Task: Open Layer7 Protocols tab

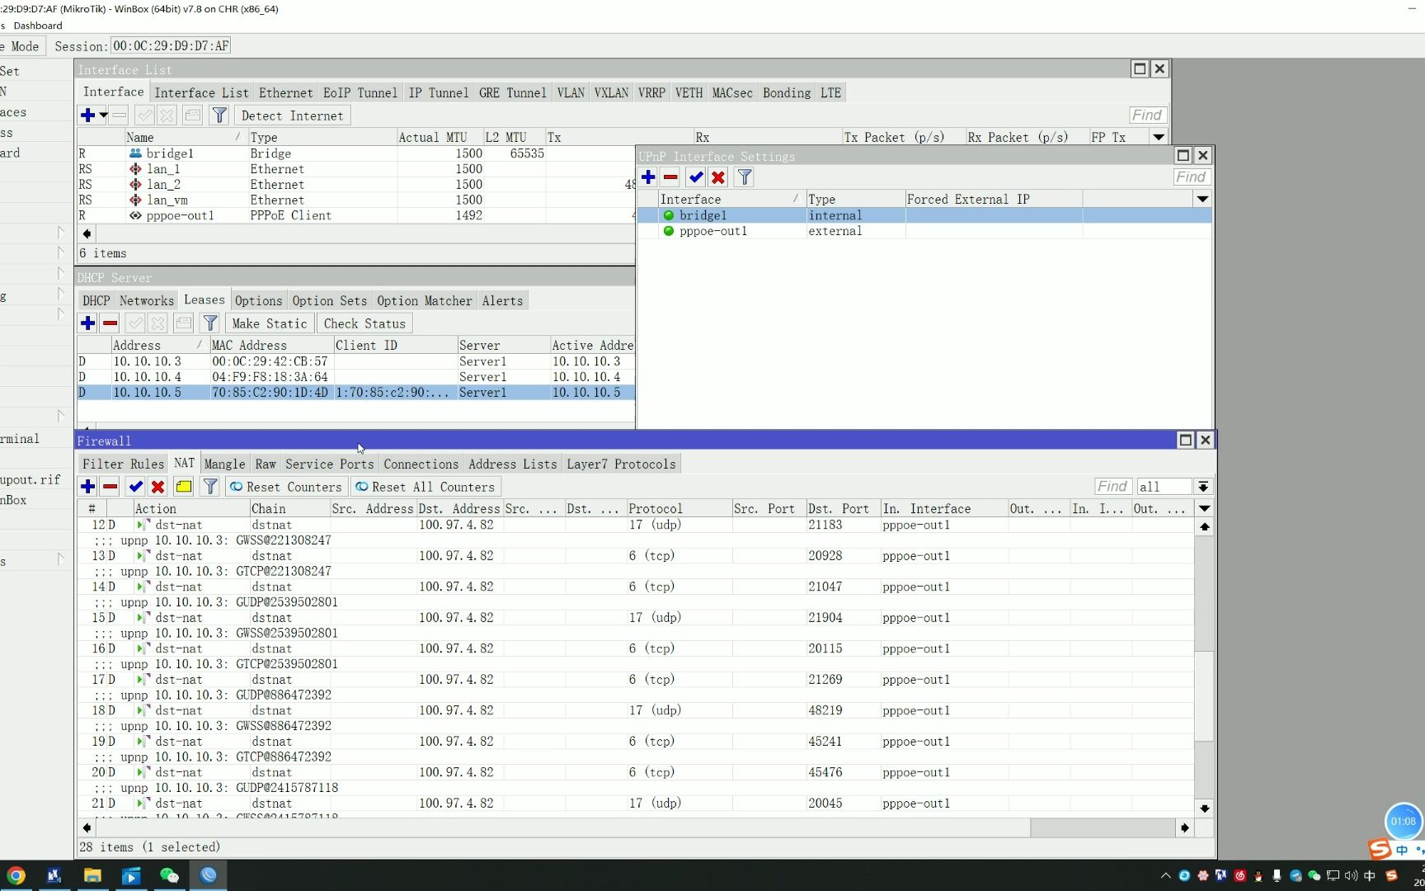Action: coord(621,464)
